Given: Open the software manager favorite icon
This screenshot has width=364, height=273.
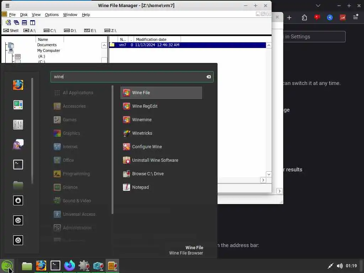Looking at the screenshot, I should pos(18,105).
